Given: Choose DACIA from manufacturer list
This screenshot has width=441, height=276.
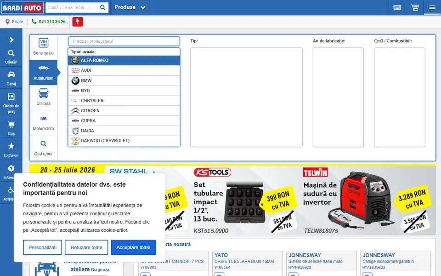Looking at the screenshot, I should tap(124, 131).
